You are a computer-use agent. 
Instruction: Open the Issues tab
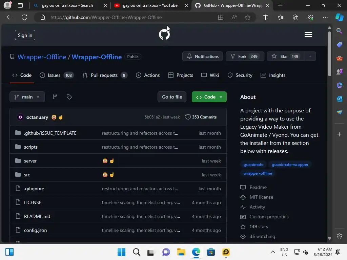point(57,75)
